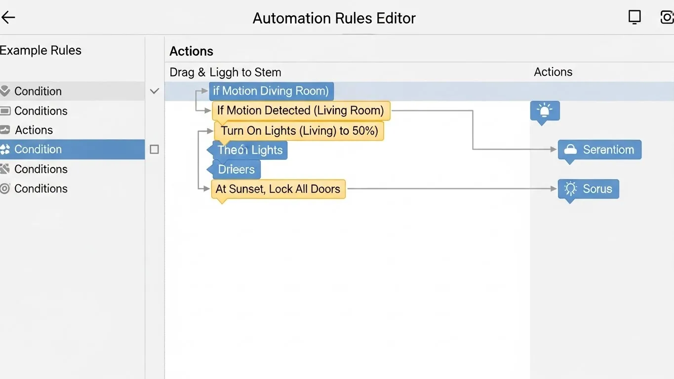Click the rectangle icon next to second Conditions entry
674x379 pixels.
click(5, 111)
